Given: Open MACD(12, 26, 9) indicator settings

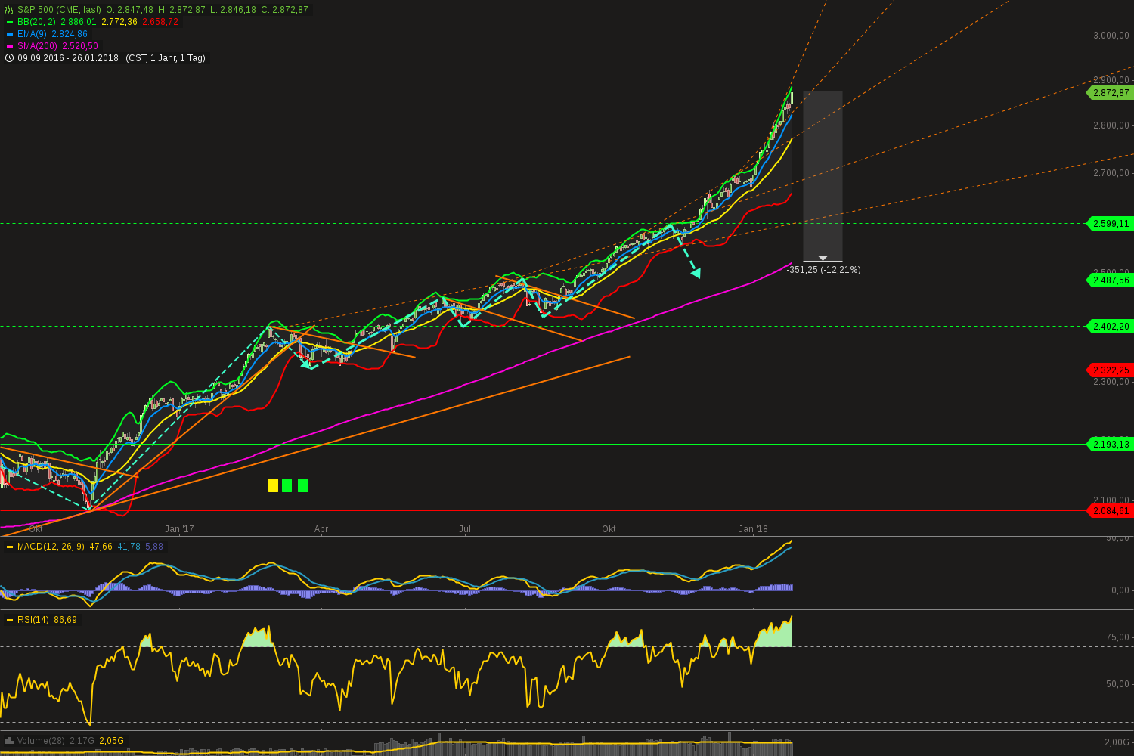Looking at the screenshot, I should click(x=49, y=546).
